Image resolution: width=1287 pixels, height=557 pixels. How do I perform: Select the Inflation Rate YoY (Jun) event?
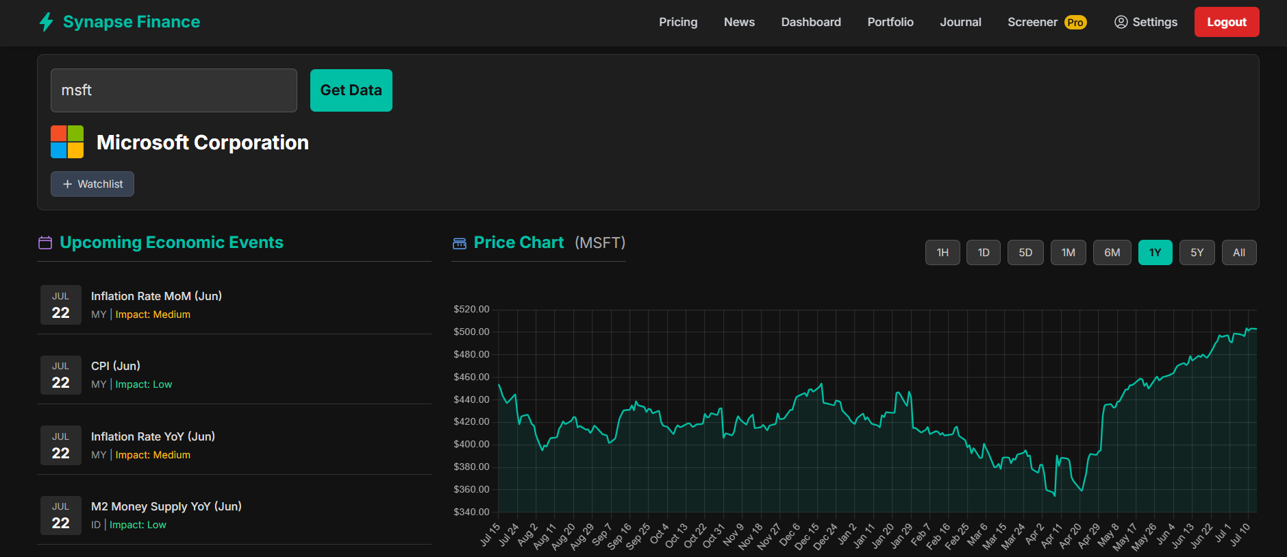coord(234,445)
